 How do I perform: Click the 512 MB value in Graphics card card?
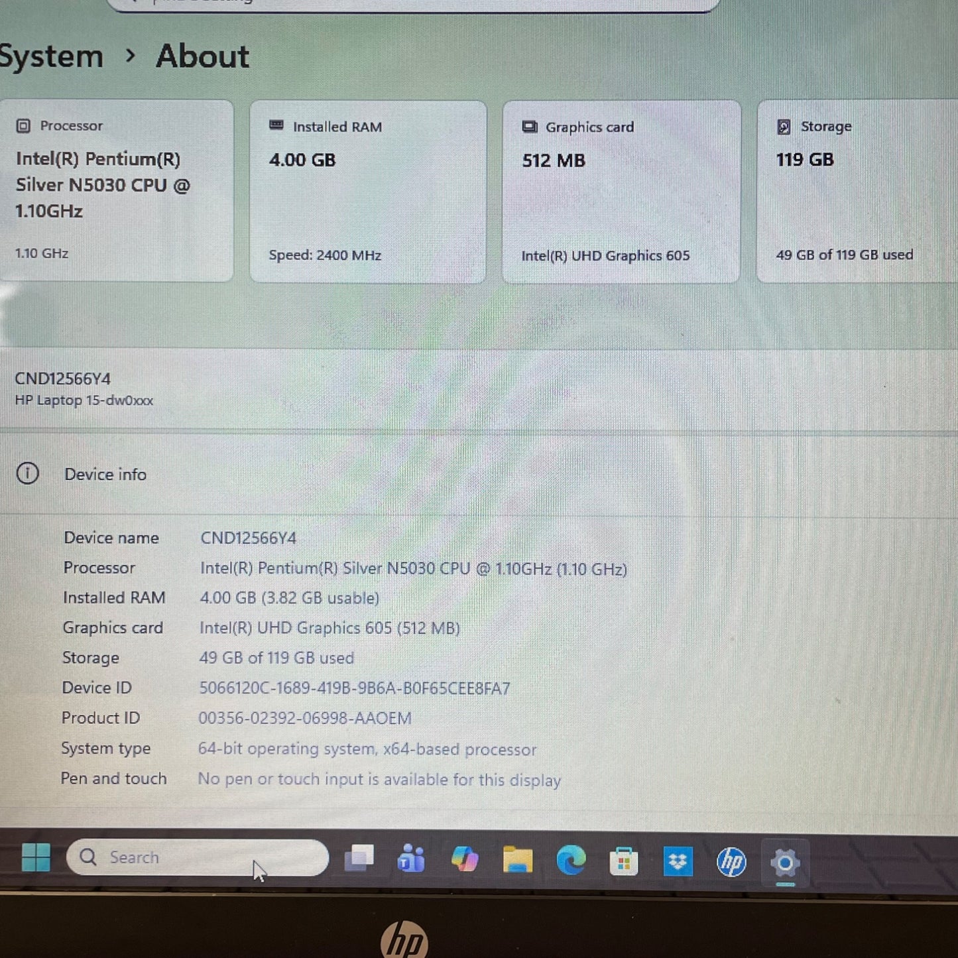pos(554,160)
